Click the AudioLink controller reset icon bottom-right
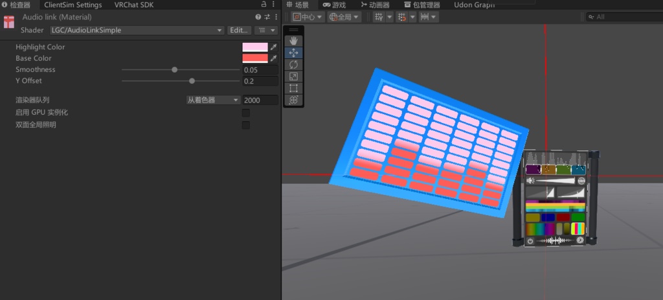This screenshot has height=300, width=663. tap(580, 240)
